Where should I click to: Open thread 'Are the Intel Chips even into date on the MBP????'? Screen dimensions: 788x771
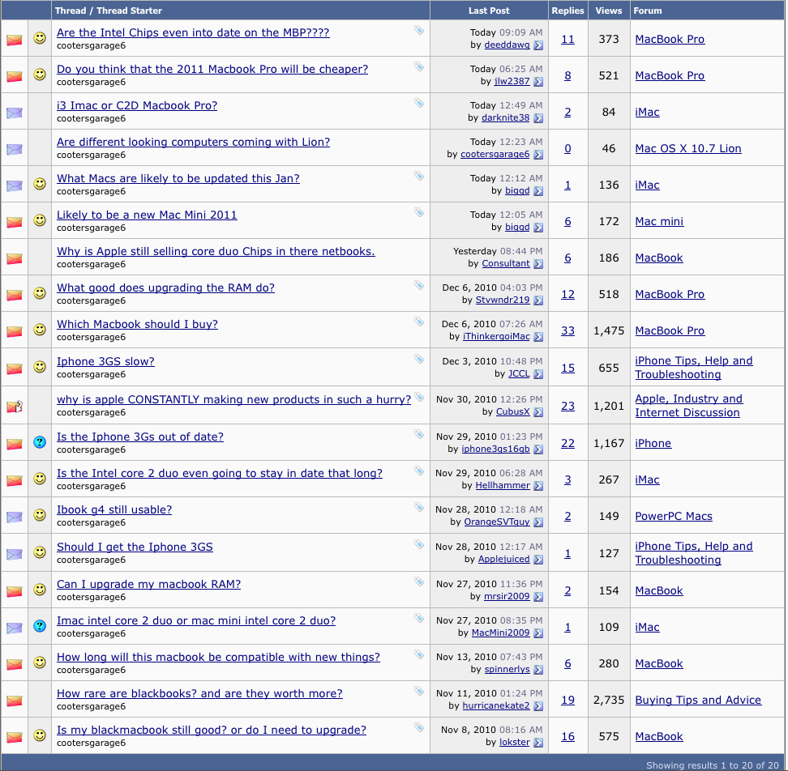(193, 32)
